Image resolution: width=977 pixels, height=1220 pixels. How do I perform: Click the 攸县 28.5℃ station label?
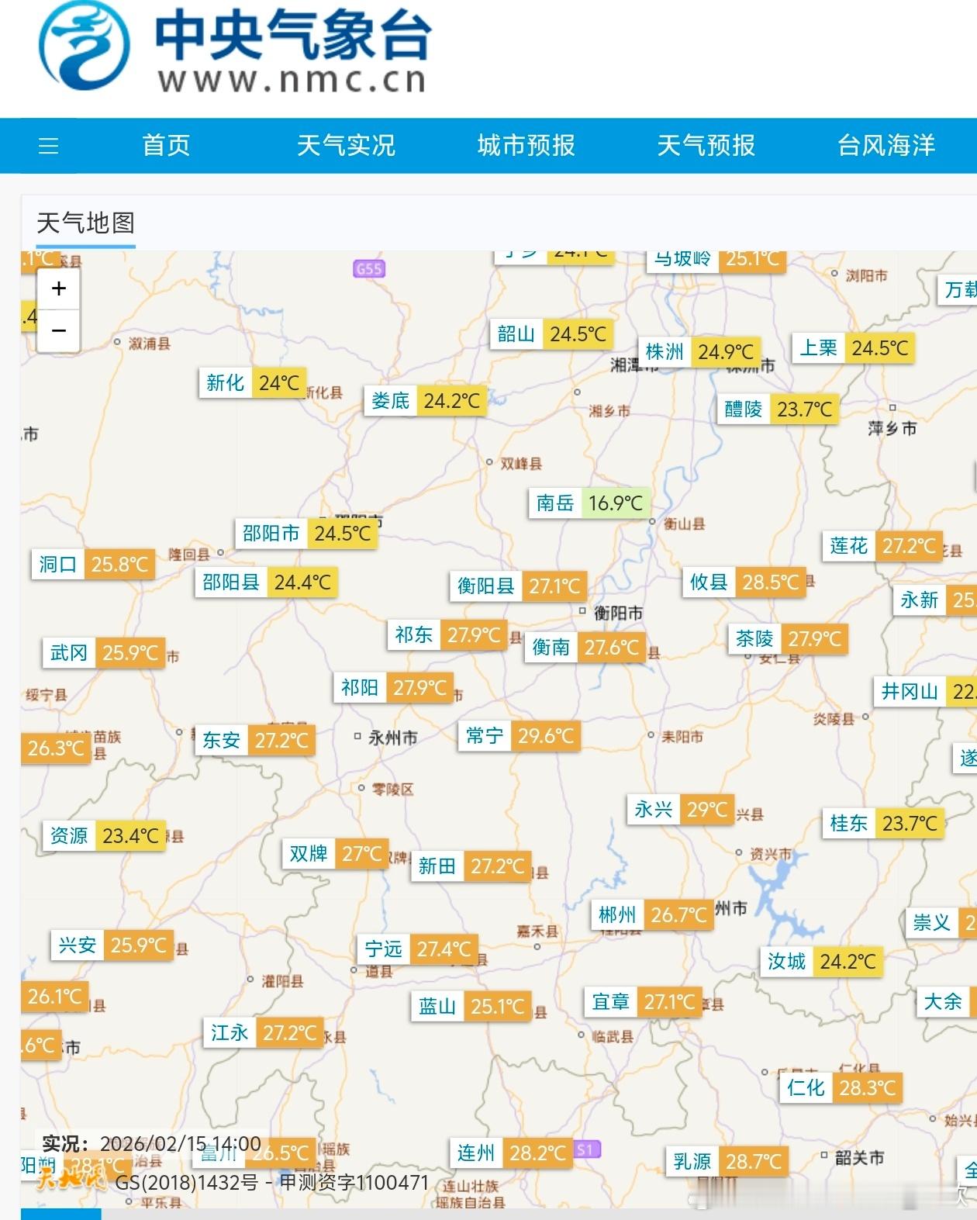[x=744, y=582]
